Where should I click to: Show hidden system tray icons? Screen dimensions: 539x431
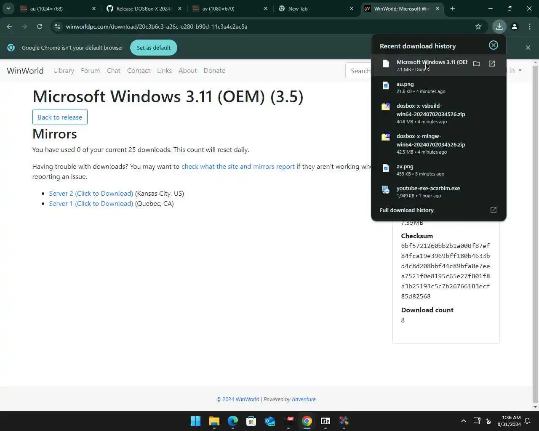click(x=464, y=421)
